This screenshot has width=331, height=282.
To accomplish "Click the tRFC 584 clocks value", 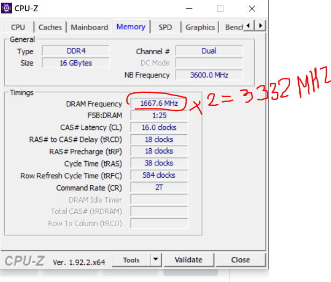I will tap(159, 175).
